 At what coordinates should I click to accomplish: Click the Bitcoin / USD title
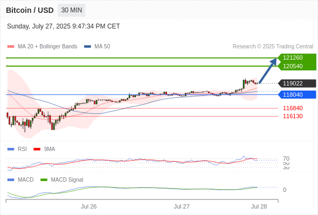(30, 10)
